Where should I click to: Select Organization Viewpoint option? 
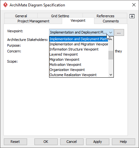(x=79, y=70)
